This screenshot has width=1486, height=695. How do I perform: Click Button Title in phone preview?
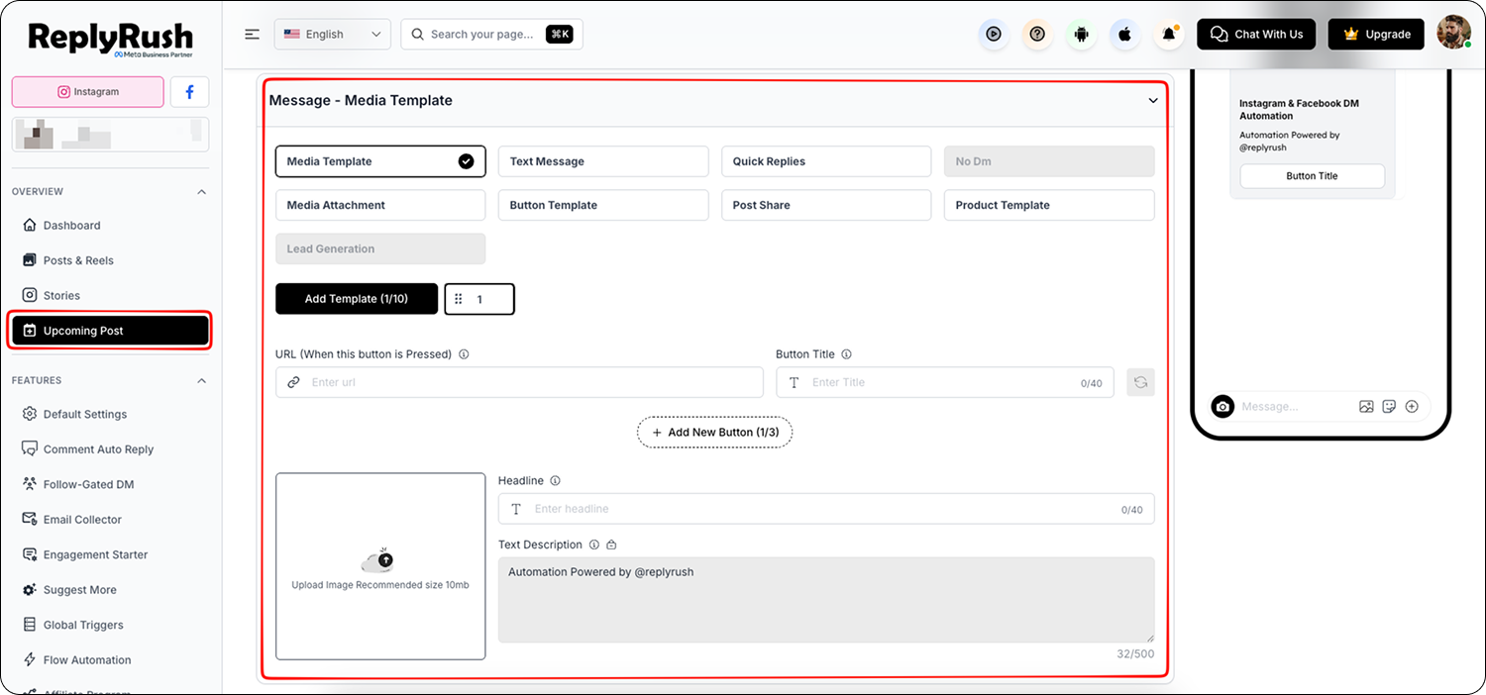coord(1312,176)
